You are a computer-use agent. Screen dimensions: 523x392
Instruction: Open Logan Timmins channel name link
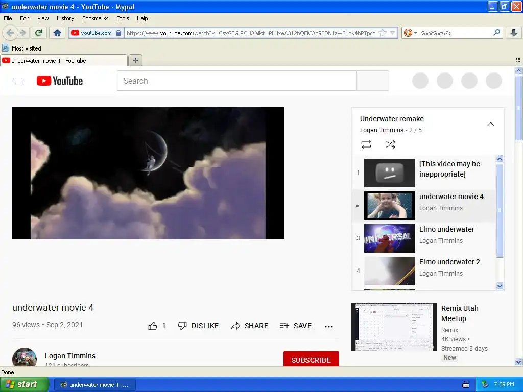[x=70, y=356]
